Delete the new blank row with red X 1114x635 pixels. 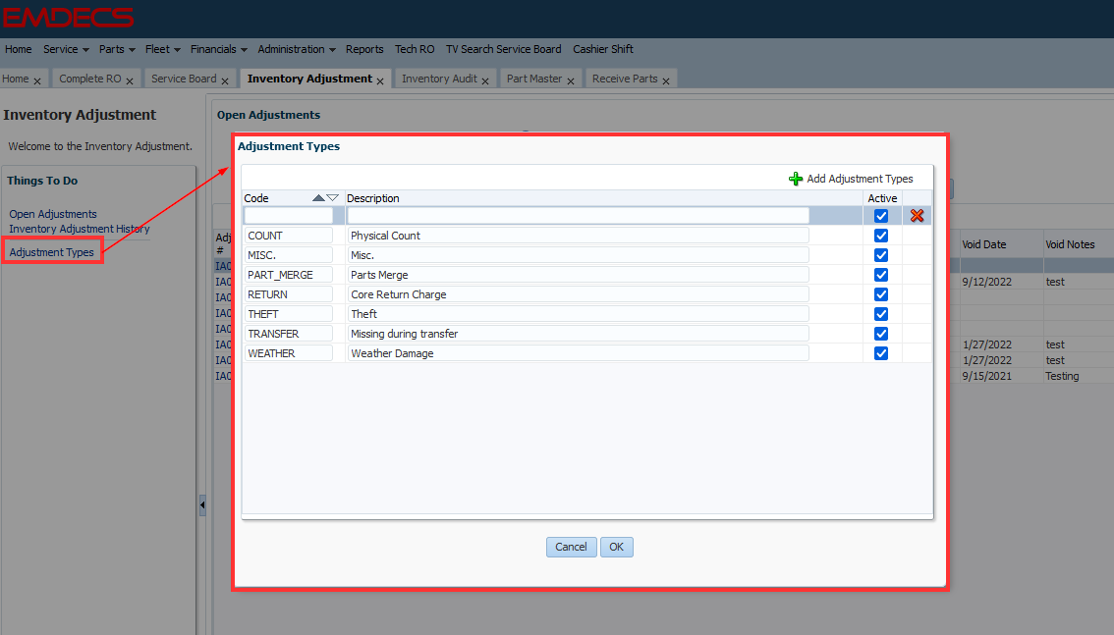(x=918, y=216)
